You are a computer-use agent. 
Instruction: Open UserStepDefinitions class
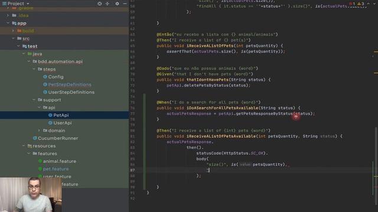pyautogui.click(x=71, y=92)
